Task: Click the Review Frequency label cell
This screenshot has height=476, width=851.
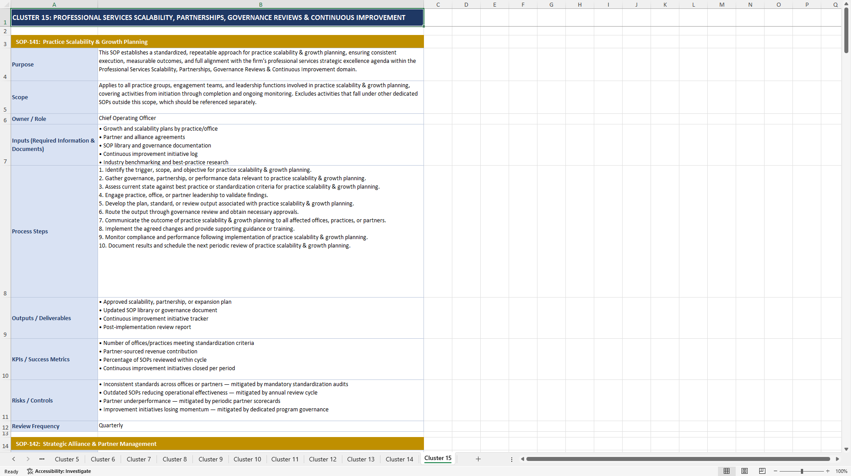Action: (54, 426)
